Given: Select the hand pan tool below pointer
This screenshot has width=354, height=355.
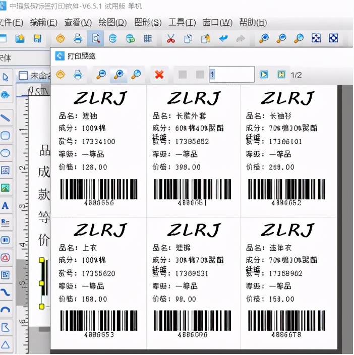Looking at the screenshot, I should tap(5, 95).
